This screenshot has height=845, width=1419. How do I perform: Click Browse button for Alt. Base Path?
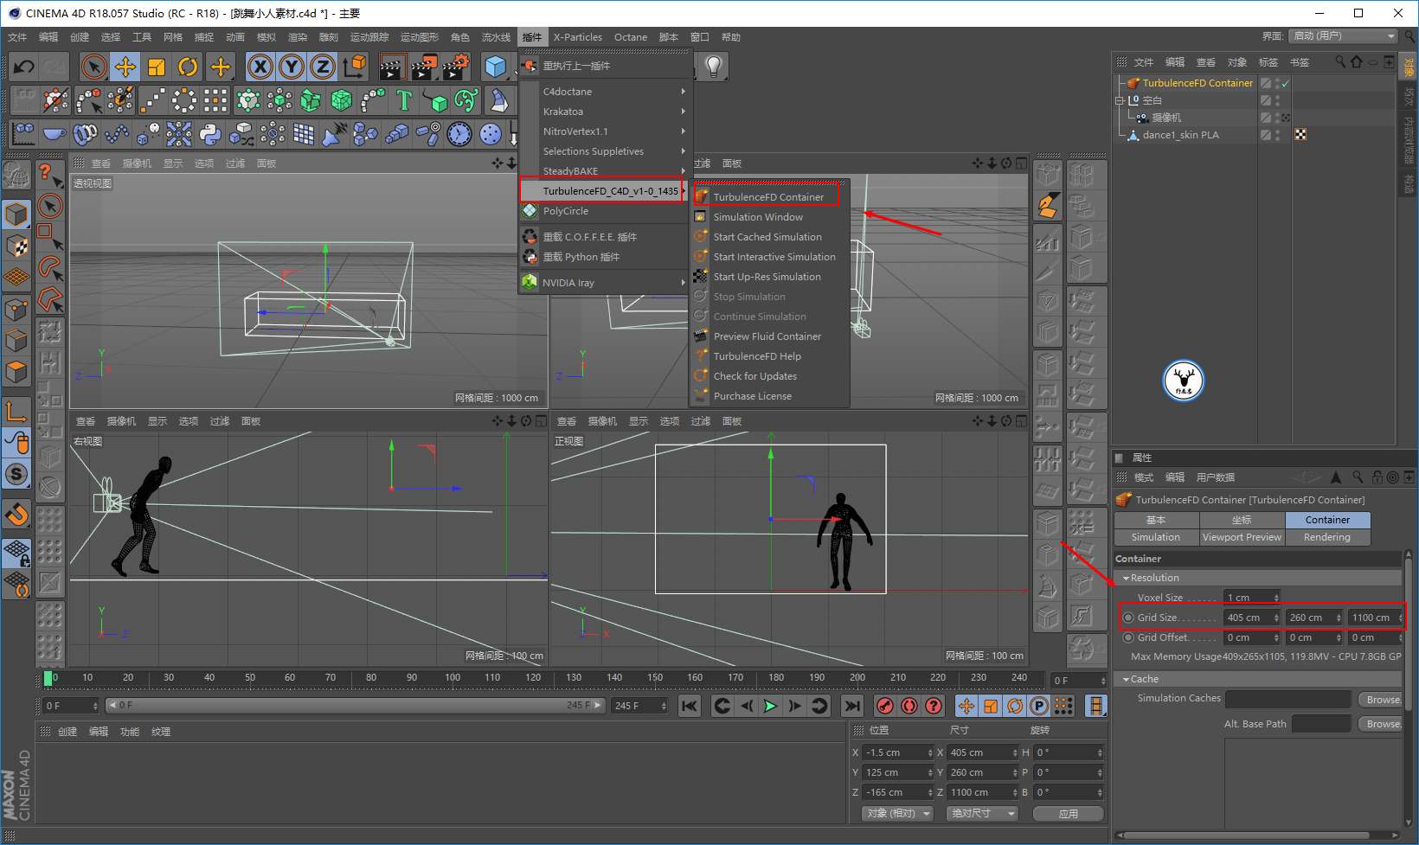pos(1382,724)
